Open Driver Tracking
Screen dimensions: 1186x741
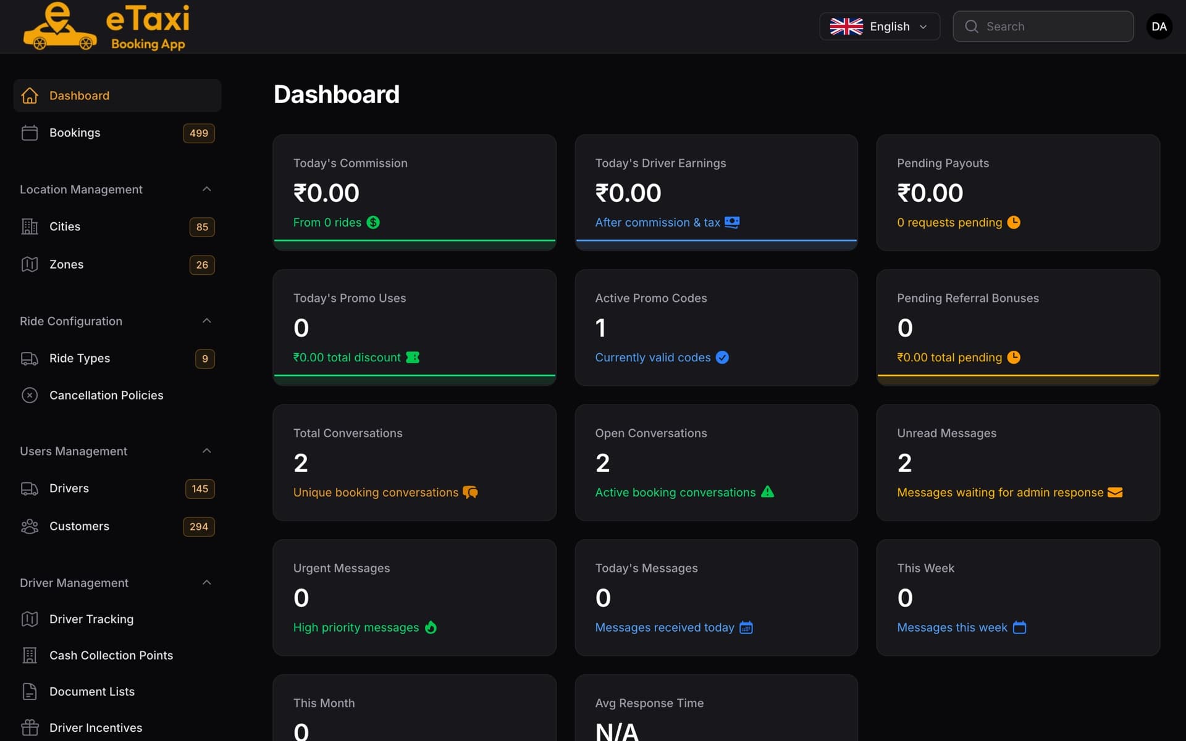tap(117, 619)
